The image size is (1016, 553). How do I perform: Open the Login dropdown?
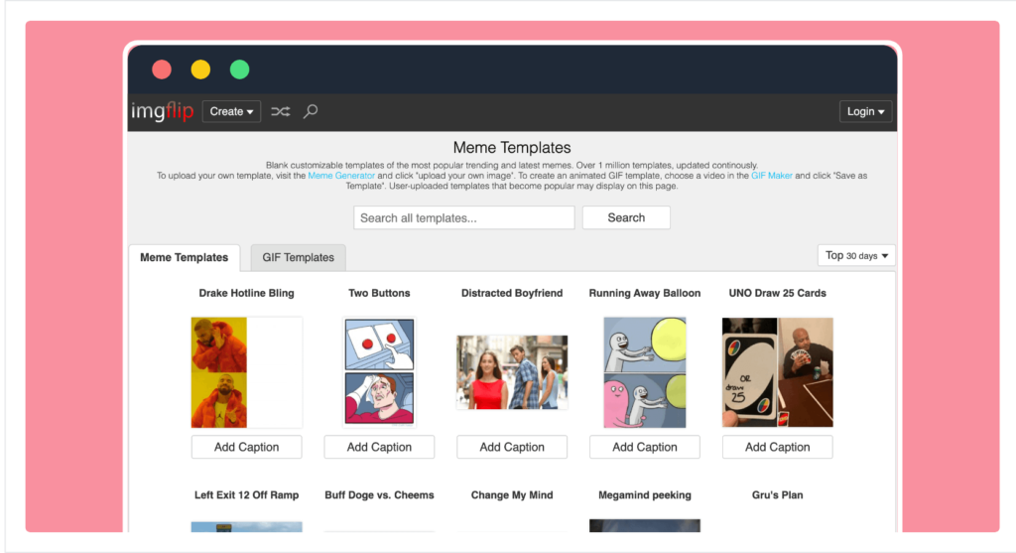tap(865, 111)
